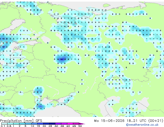Click the 45–50 mm legend color swatch
The image size is (164, 127).
click(x=76, y=124)
